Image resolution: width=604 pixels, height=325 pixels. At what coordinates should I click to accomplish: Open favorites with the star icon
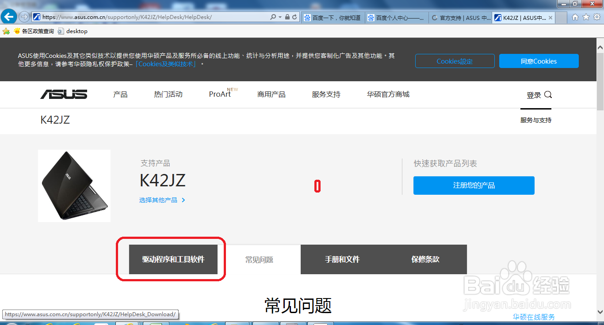(x=586, y=17)
